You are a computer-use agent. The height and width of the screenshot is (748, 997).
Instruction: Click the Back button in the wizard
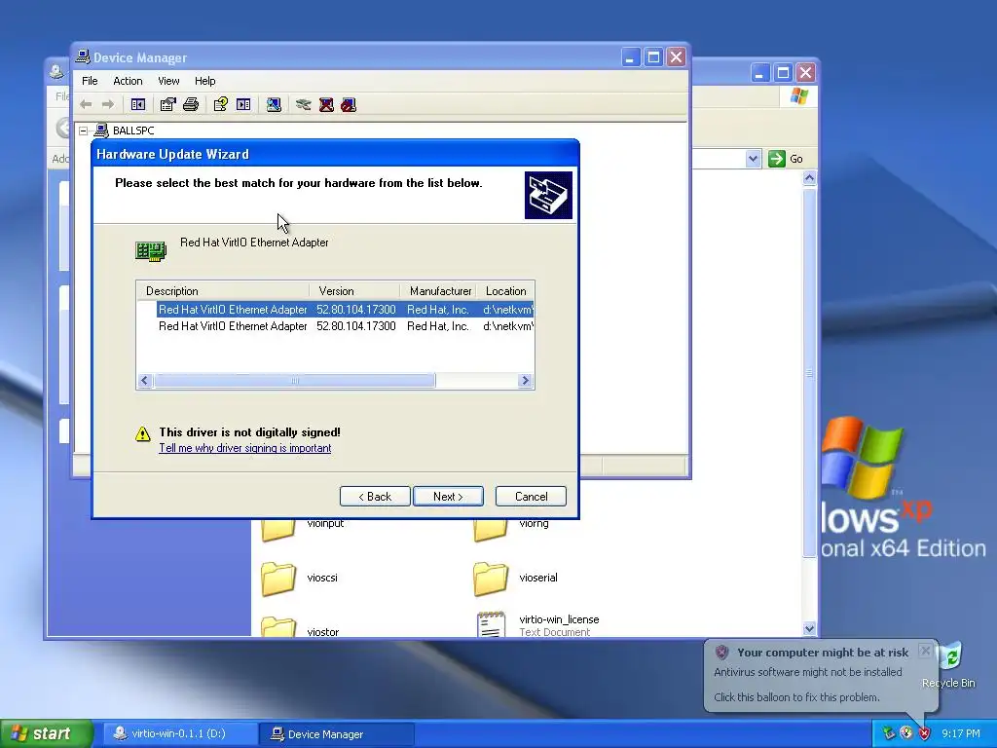(x=375, y=496)
